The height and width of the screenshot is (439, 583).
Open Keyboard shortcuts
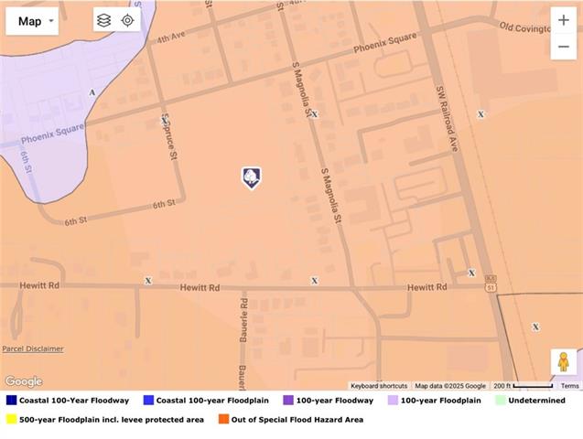pos(379,386)
